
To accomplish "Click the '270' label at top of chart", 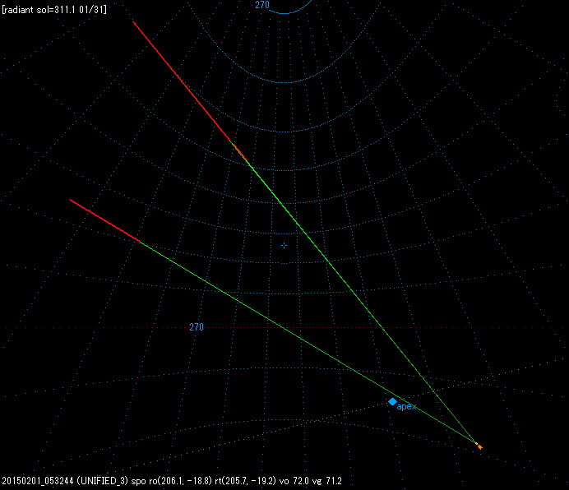I will [x=262, y=5].
